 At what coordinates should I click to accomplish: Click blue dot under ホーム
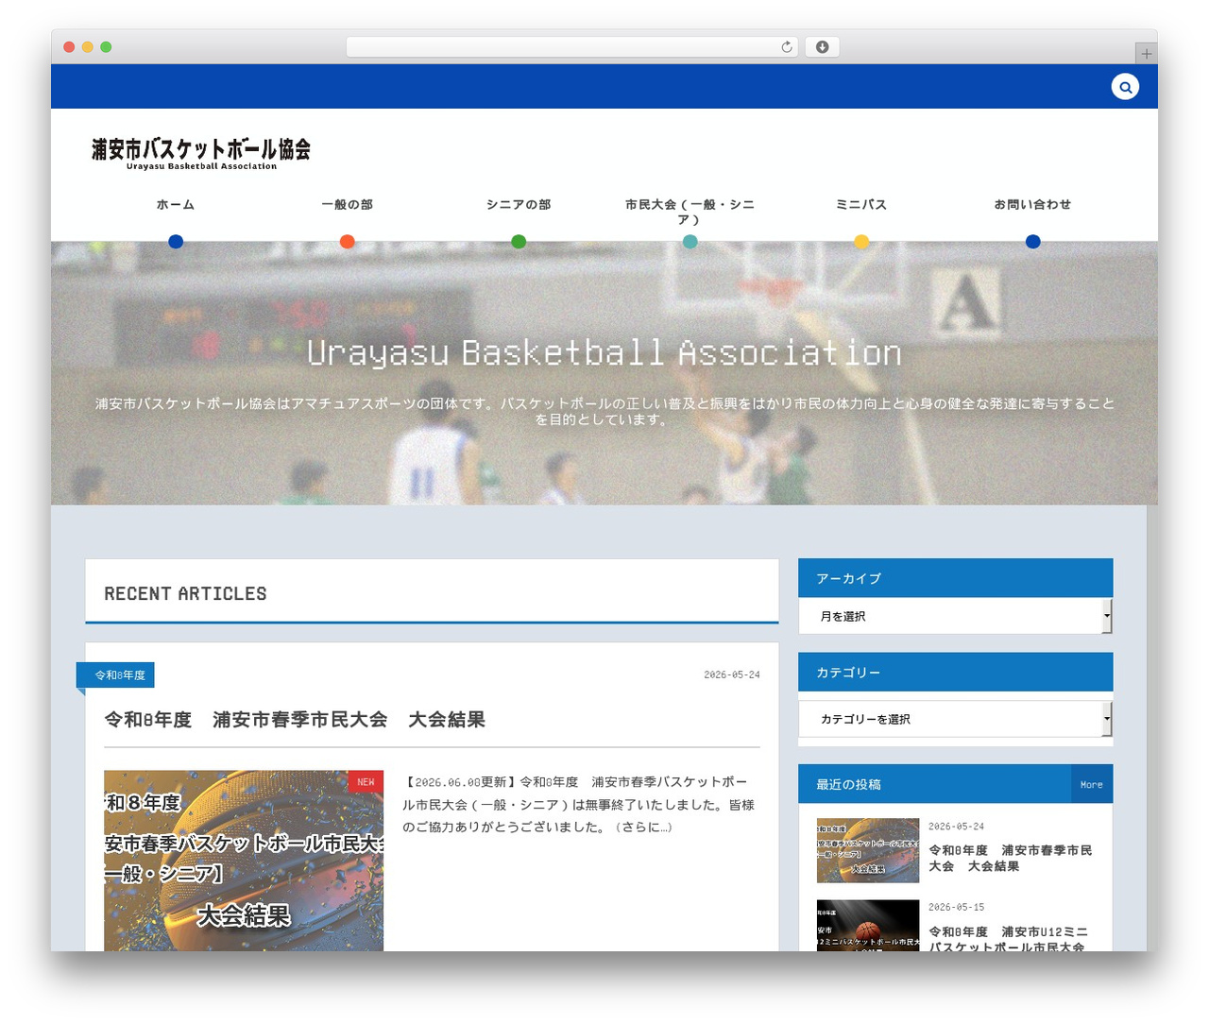[x=176, y=242]
